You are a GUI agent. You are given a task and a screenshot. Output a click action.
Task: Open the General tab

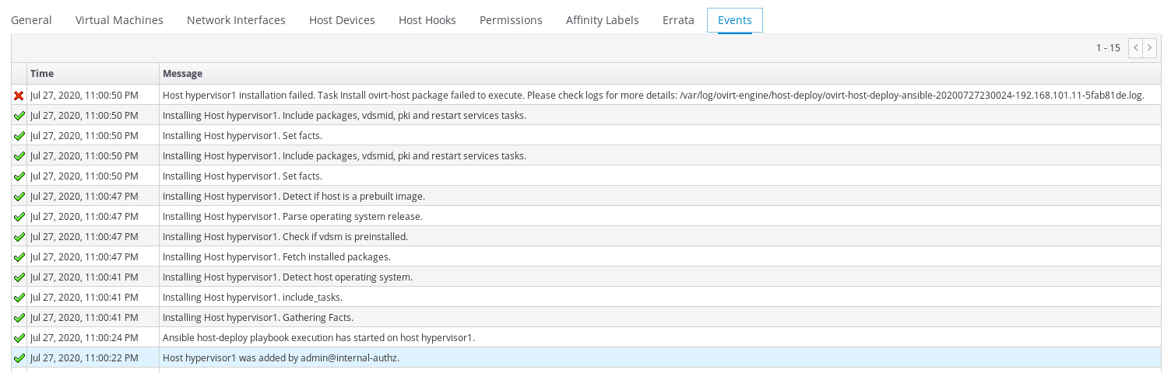pos(31,20)
